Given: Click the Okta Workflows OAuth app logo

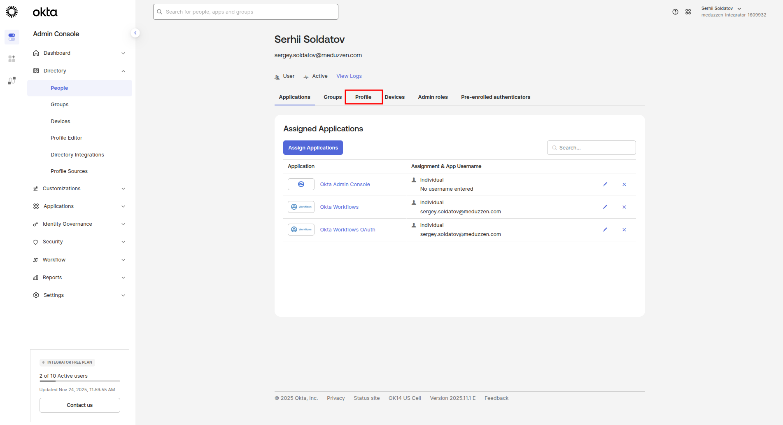Looking at the screenshot, I should click(301, 230).
